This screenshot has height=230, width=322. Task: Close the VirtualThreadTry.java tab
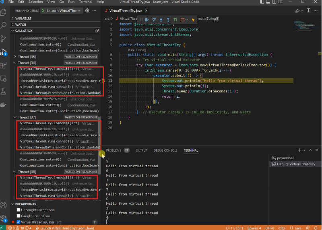(146, 10)
